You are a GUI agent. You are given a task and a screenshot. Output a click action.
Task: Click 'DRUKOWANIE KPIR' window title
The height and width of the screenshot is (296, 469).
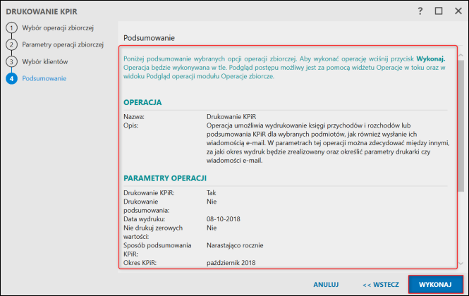click(42, 12)
